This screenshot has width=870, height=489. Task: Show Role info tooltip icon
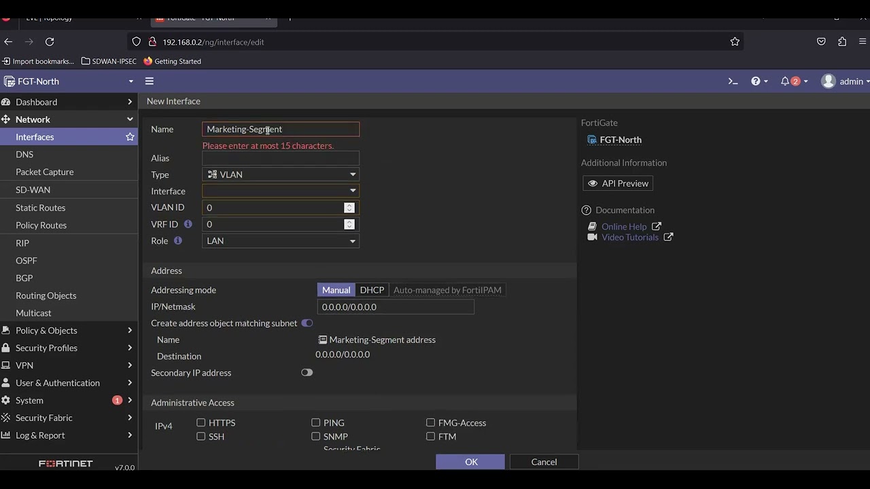[x=178, y=241]
